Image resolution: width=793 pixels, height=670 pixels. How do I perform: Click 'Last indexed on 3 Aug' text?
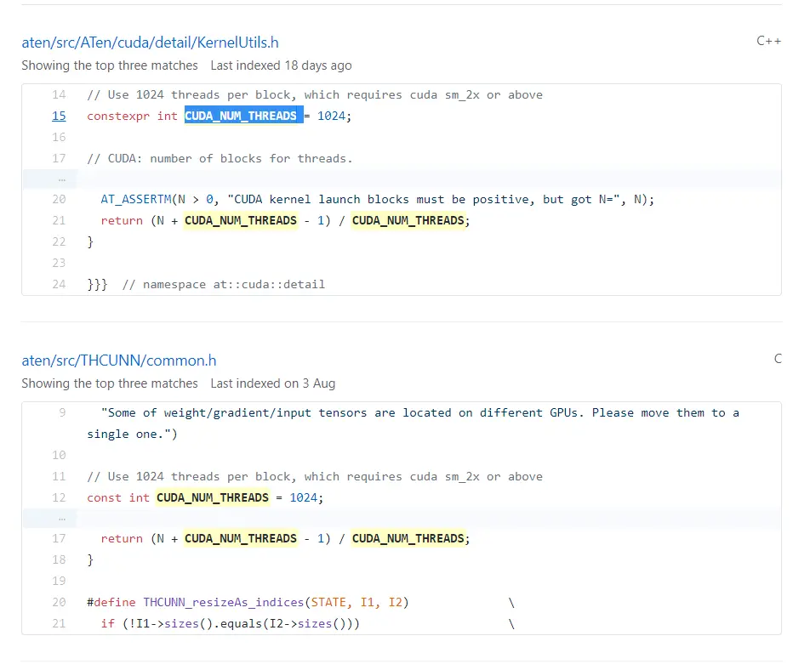(273, 383)
